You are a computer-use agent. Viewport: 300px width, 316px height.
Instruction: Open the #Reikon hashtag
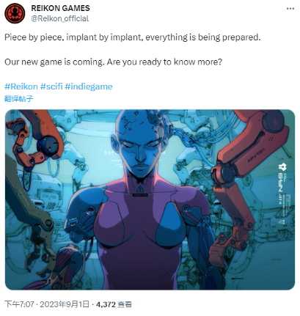click(x=21, y=87)
